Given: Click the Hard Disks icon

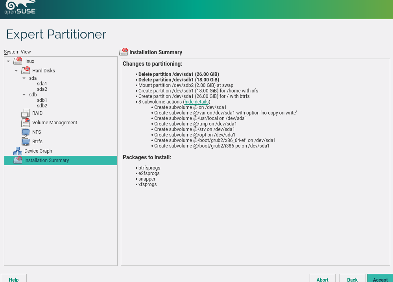Looking at the screenshot, I should click(x=26, y=70).
